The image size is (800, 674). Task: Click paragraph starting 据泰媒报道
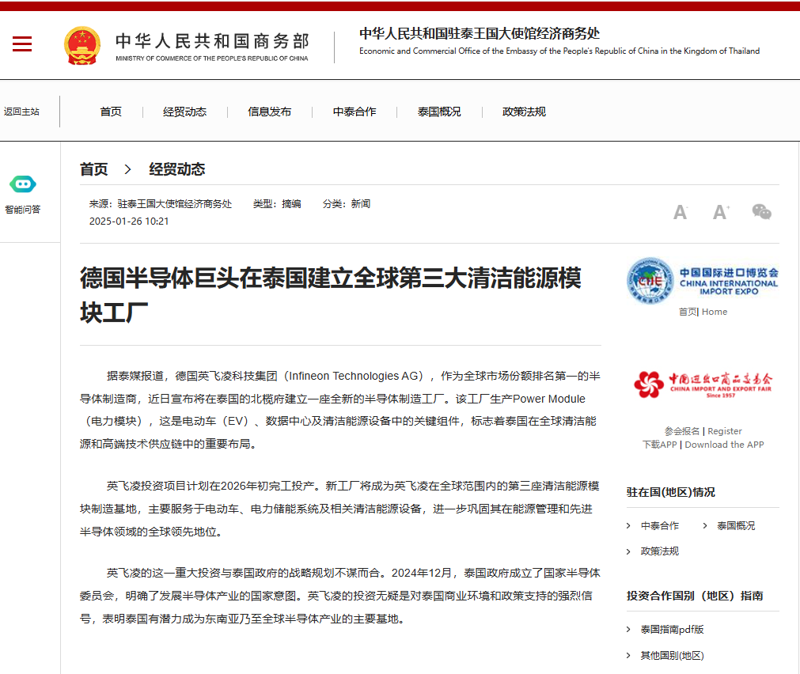pyautogui.click(x=339, y=410)
